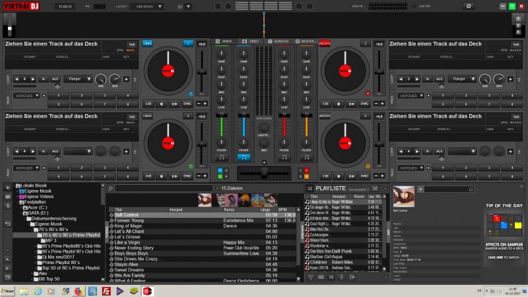Toggle the red vinyl mode circle on deck 2

pos(368,94)
